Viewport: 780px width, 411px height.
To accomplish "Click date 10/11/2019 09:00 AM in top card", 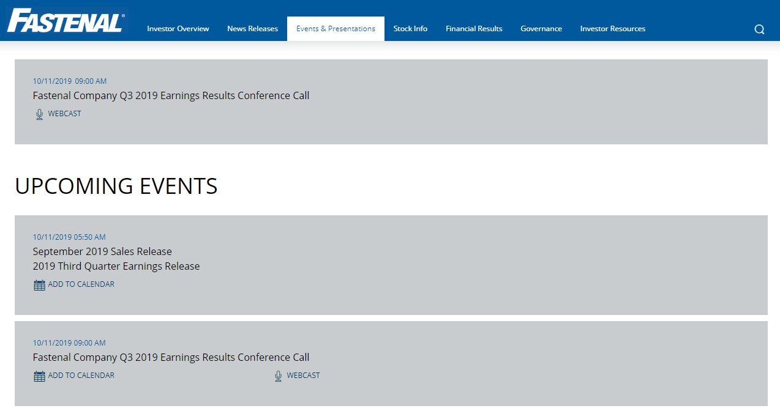I will pyautogui.click(x=70, y=81).
